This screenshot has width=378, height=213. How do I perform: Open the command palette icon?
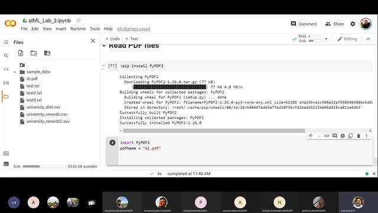6,153
